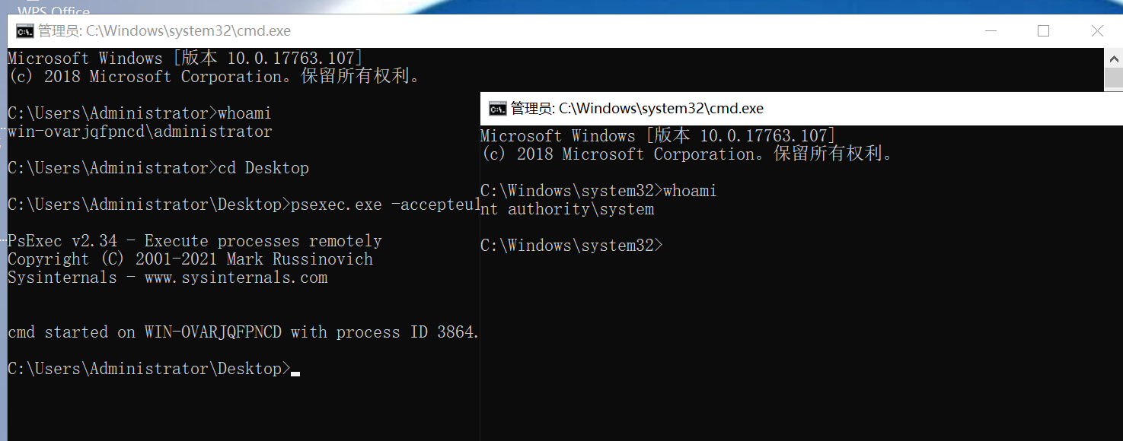Screen dimensions: 1123x441
Task: Click the "PsExec v2.34" header line
Action: click(x=62, y=241)
